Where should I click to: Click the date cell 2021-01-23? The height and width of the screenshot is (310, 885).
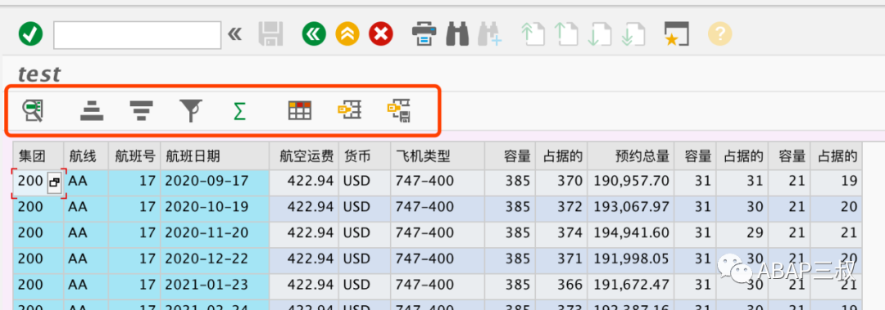click(215, 285)
